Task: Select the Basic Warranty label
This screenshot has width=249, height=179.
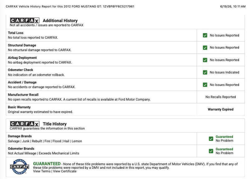Action: pyautogui.click(x=19, y=107)
